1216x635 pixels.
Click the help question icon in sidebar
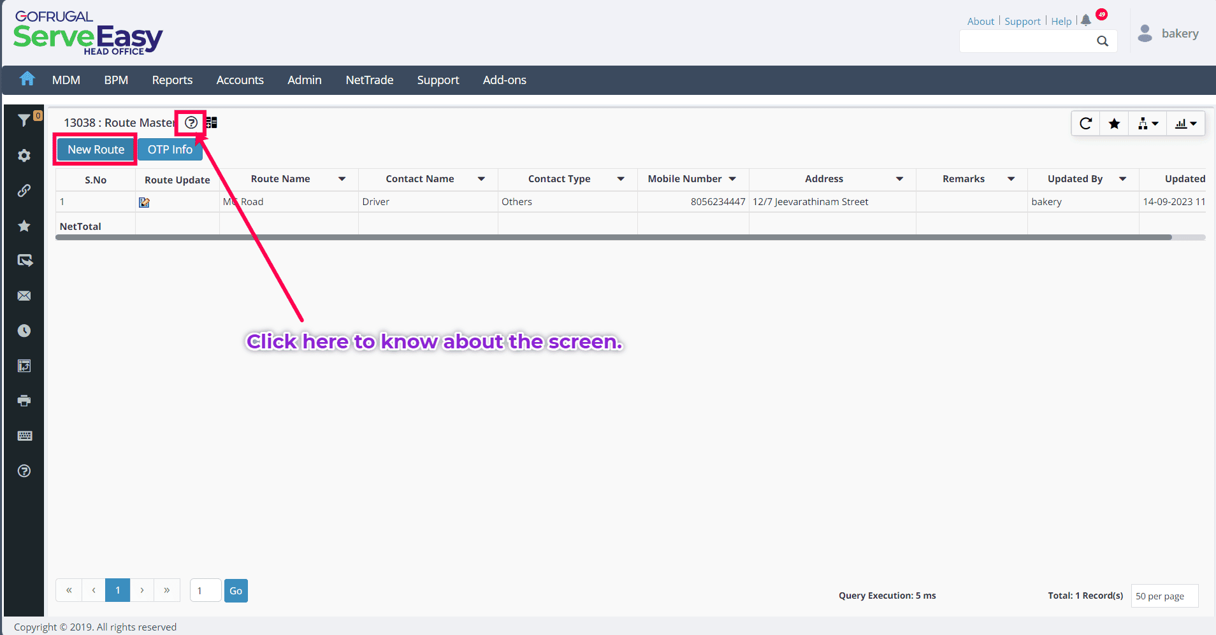(x=24, y=471)
